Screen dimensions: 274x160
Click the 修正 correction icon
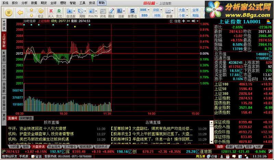click(x=41, y=11)
